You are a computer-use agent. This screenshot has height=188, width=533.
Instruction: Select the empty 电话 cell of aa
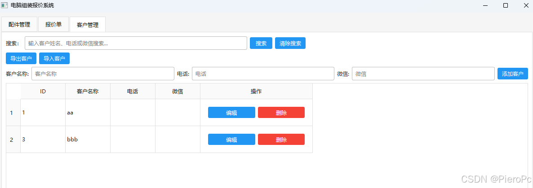tap(133, 112)
